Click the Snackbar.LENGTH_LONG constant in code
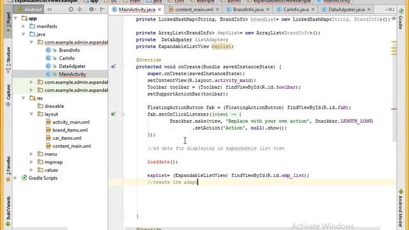The image size is (409, 230). [x=344, y=121]
